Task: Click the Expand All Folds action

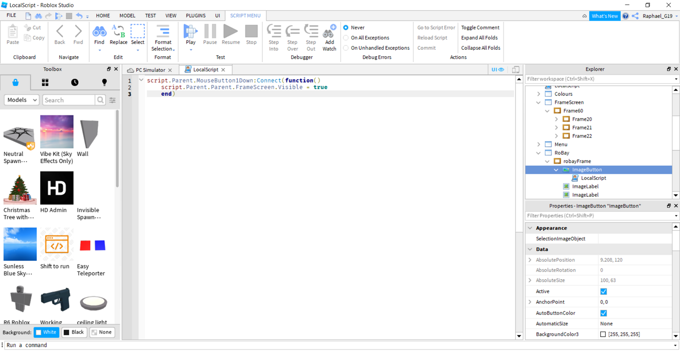Action: (x=479, y=38)
